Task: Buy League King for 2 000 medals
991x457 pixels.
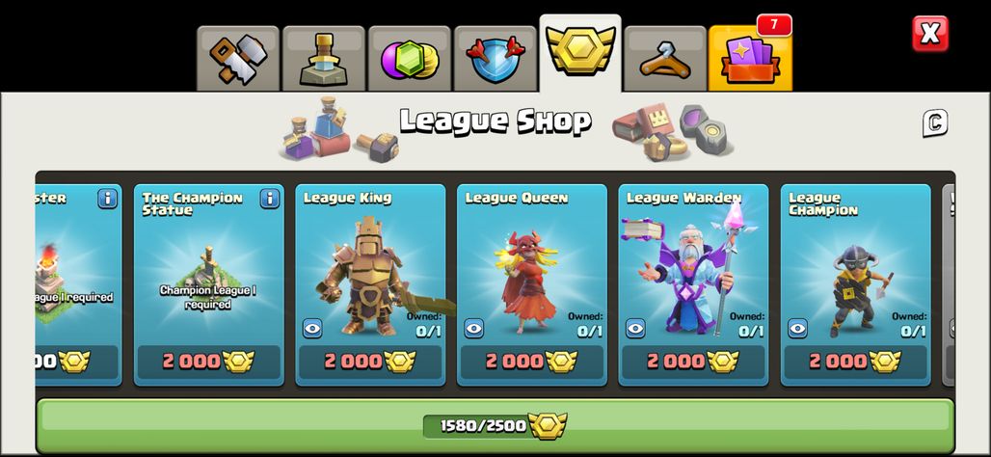Action: point(370,362)
